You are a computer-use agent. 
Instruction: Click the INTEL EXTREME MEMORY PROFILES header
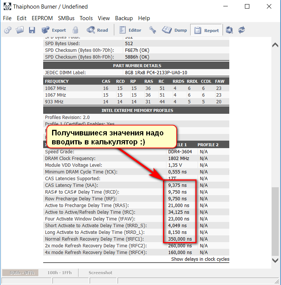tap(137, 110)
